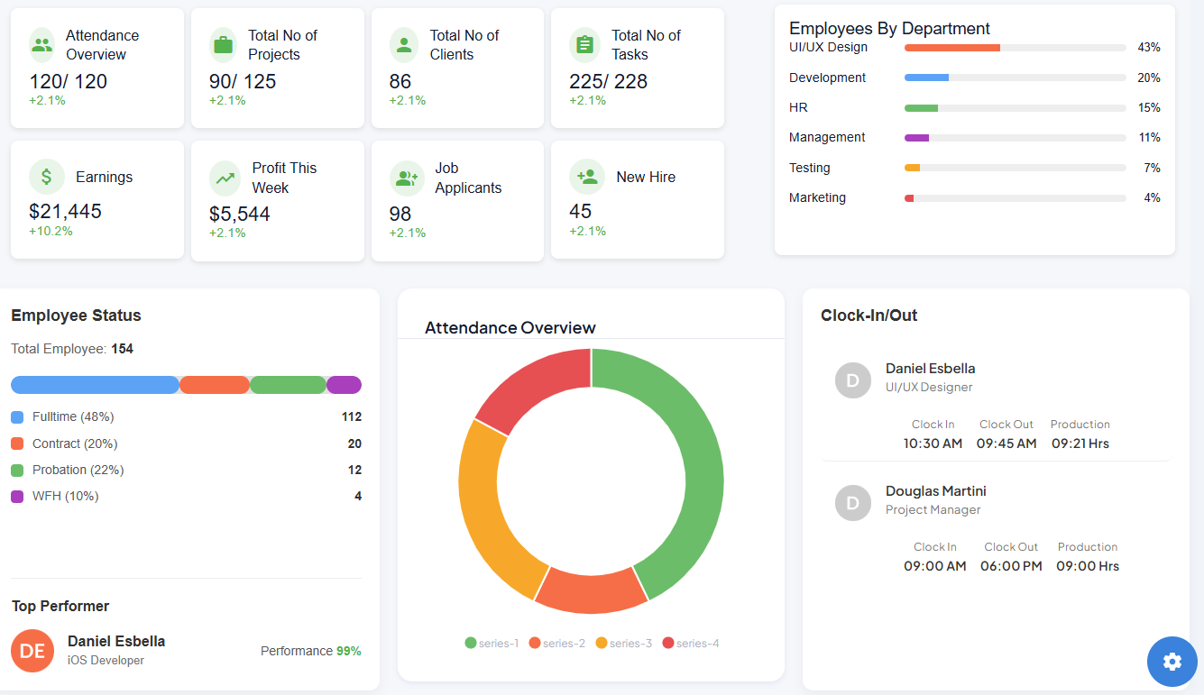Click the dollar sign Earnings icon
The height and width of the screenshot is (695, 1204).
click(47, 177)
